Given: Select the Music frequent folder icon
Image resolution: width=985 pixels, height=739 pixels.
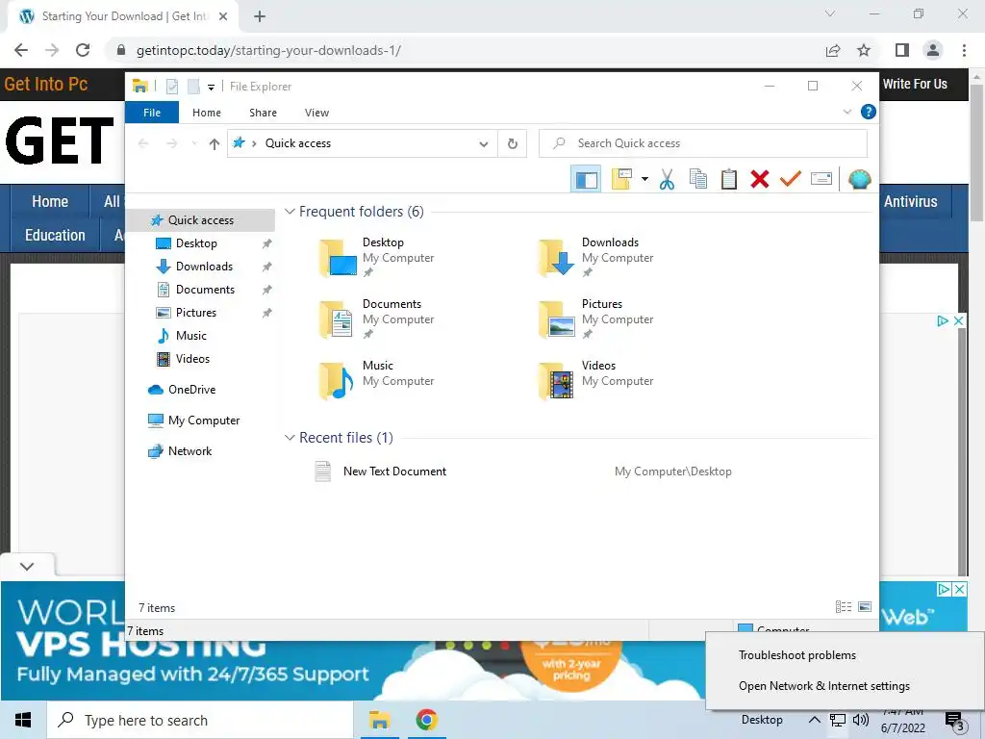Looking at the screenshot, I should pos(338,381).
